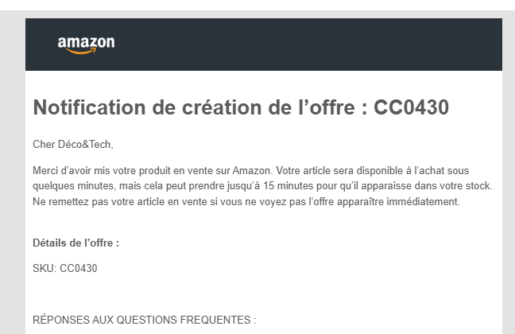Click the sentence starting Ne remettez pas

pyautogui.click(x=246, y=201)
